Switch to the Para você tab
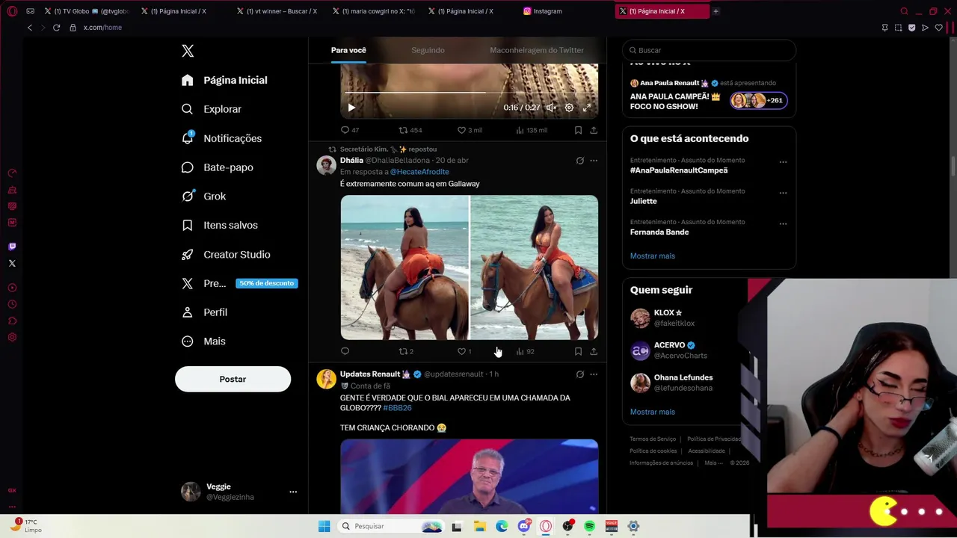The height and width of the screenshot is (538, 957). [348, 50]
